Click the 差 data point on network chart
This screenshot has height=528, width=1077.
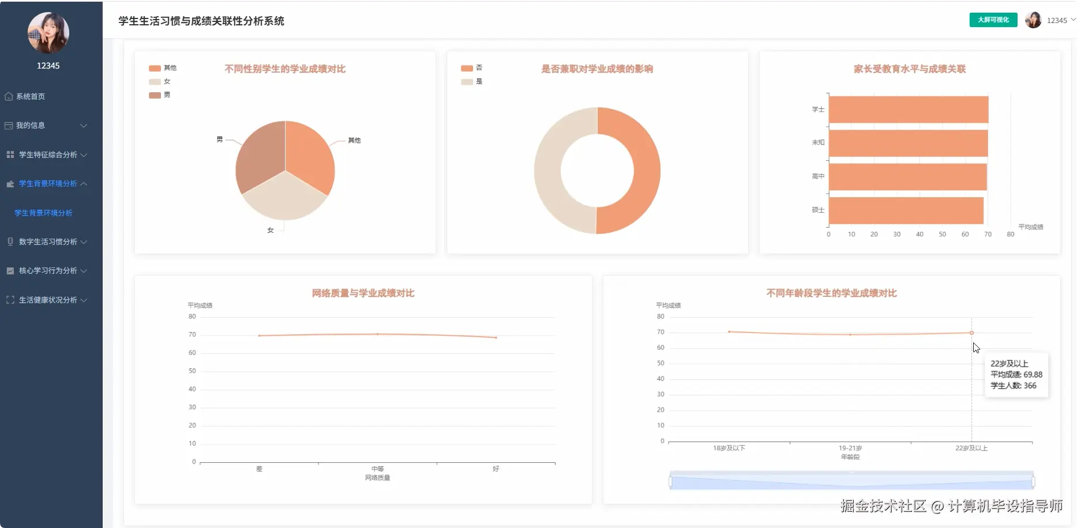click(259, 335)
